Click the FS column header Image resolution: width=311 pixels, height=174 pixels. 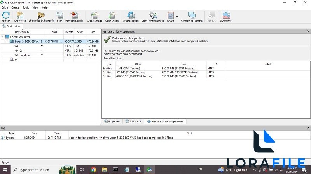point(216,64)
